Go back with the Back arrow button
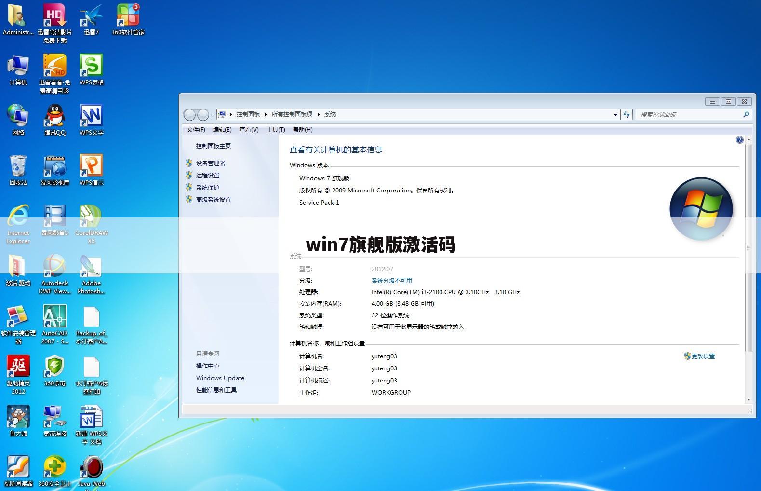The image size is (761, 491). pyautogui.click(x=190, y=114)
